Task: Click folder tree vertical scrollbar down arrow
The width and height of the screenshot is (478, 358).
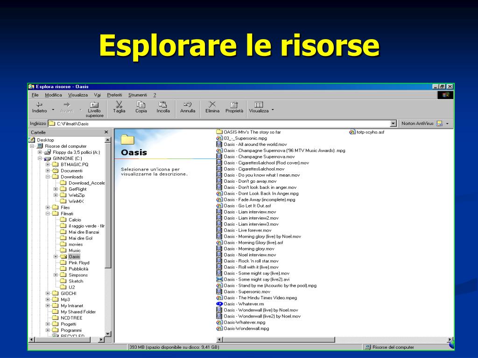Action: click(x=108, y=334)
